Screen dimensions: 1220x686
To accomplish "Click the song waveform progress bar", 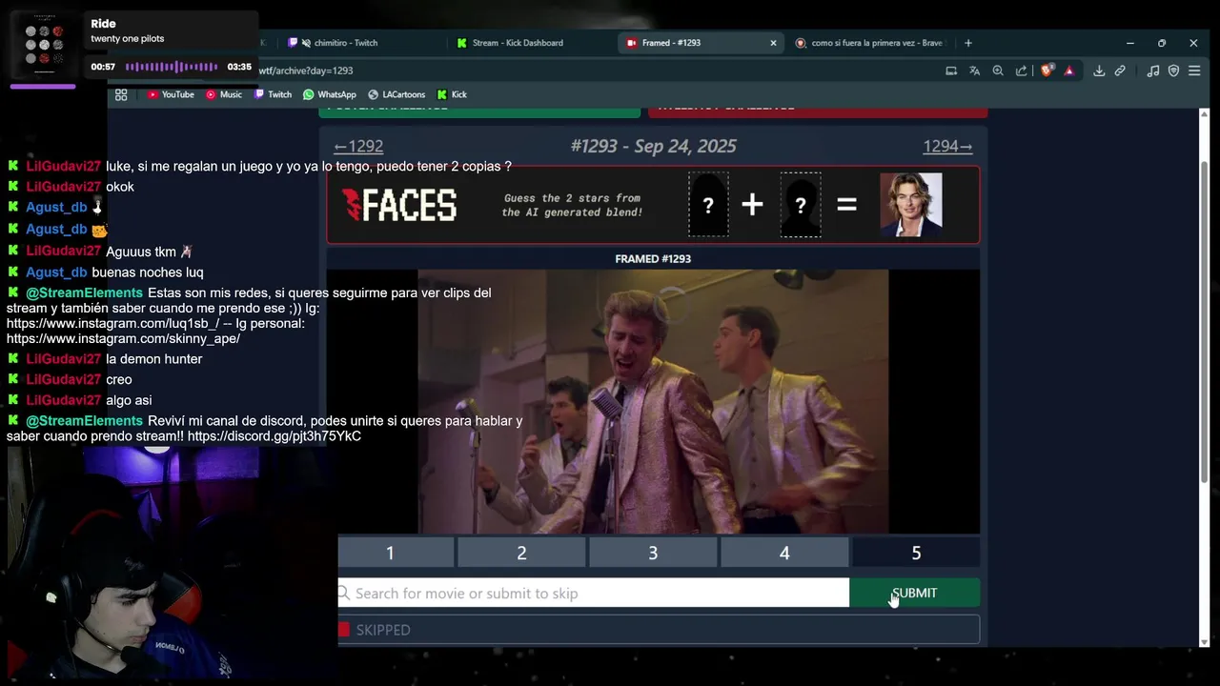I will (x=172, y=67).
